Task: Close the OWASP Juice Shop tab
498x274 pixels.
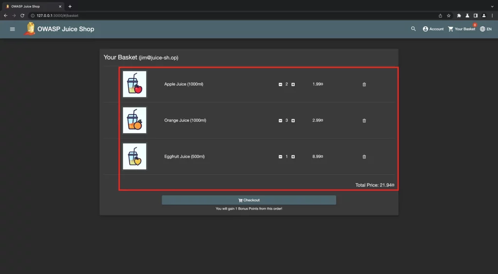Action: (60, 6)
